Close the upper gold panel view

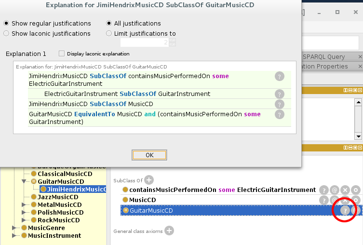click(x=360, y=90)
